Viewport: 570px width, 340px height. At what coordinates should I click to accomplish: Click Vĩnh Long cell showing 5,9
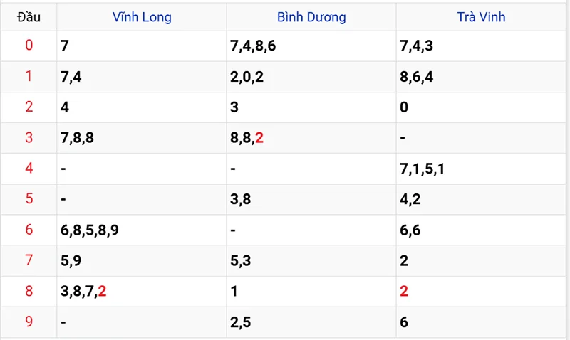pos(71,260)
